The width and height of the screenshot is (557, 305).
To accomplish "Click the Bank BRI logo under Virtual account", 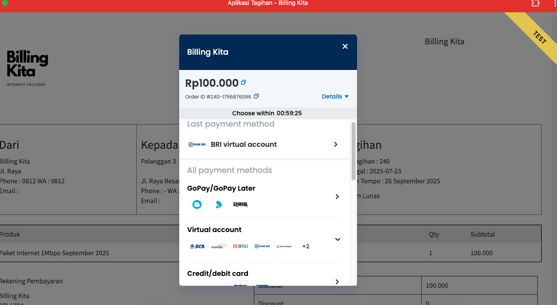I will pyautogui.click(x=262, y=246).
